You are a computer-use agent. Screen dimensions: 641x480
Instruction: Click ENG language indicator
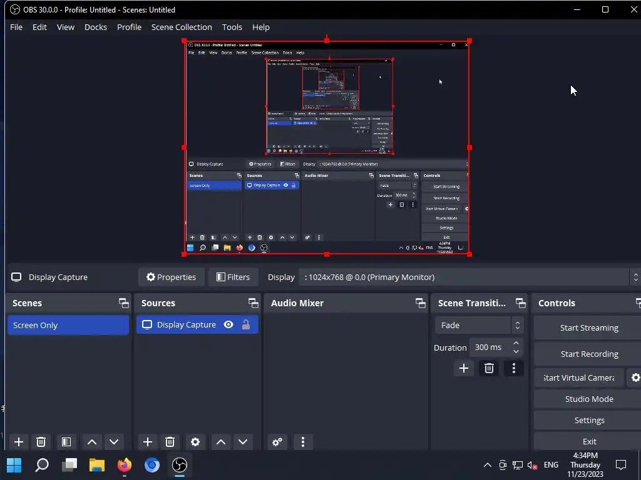click(551, 465)
